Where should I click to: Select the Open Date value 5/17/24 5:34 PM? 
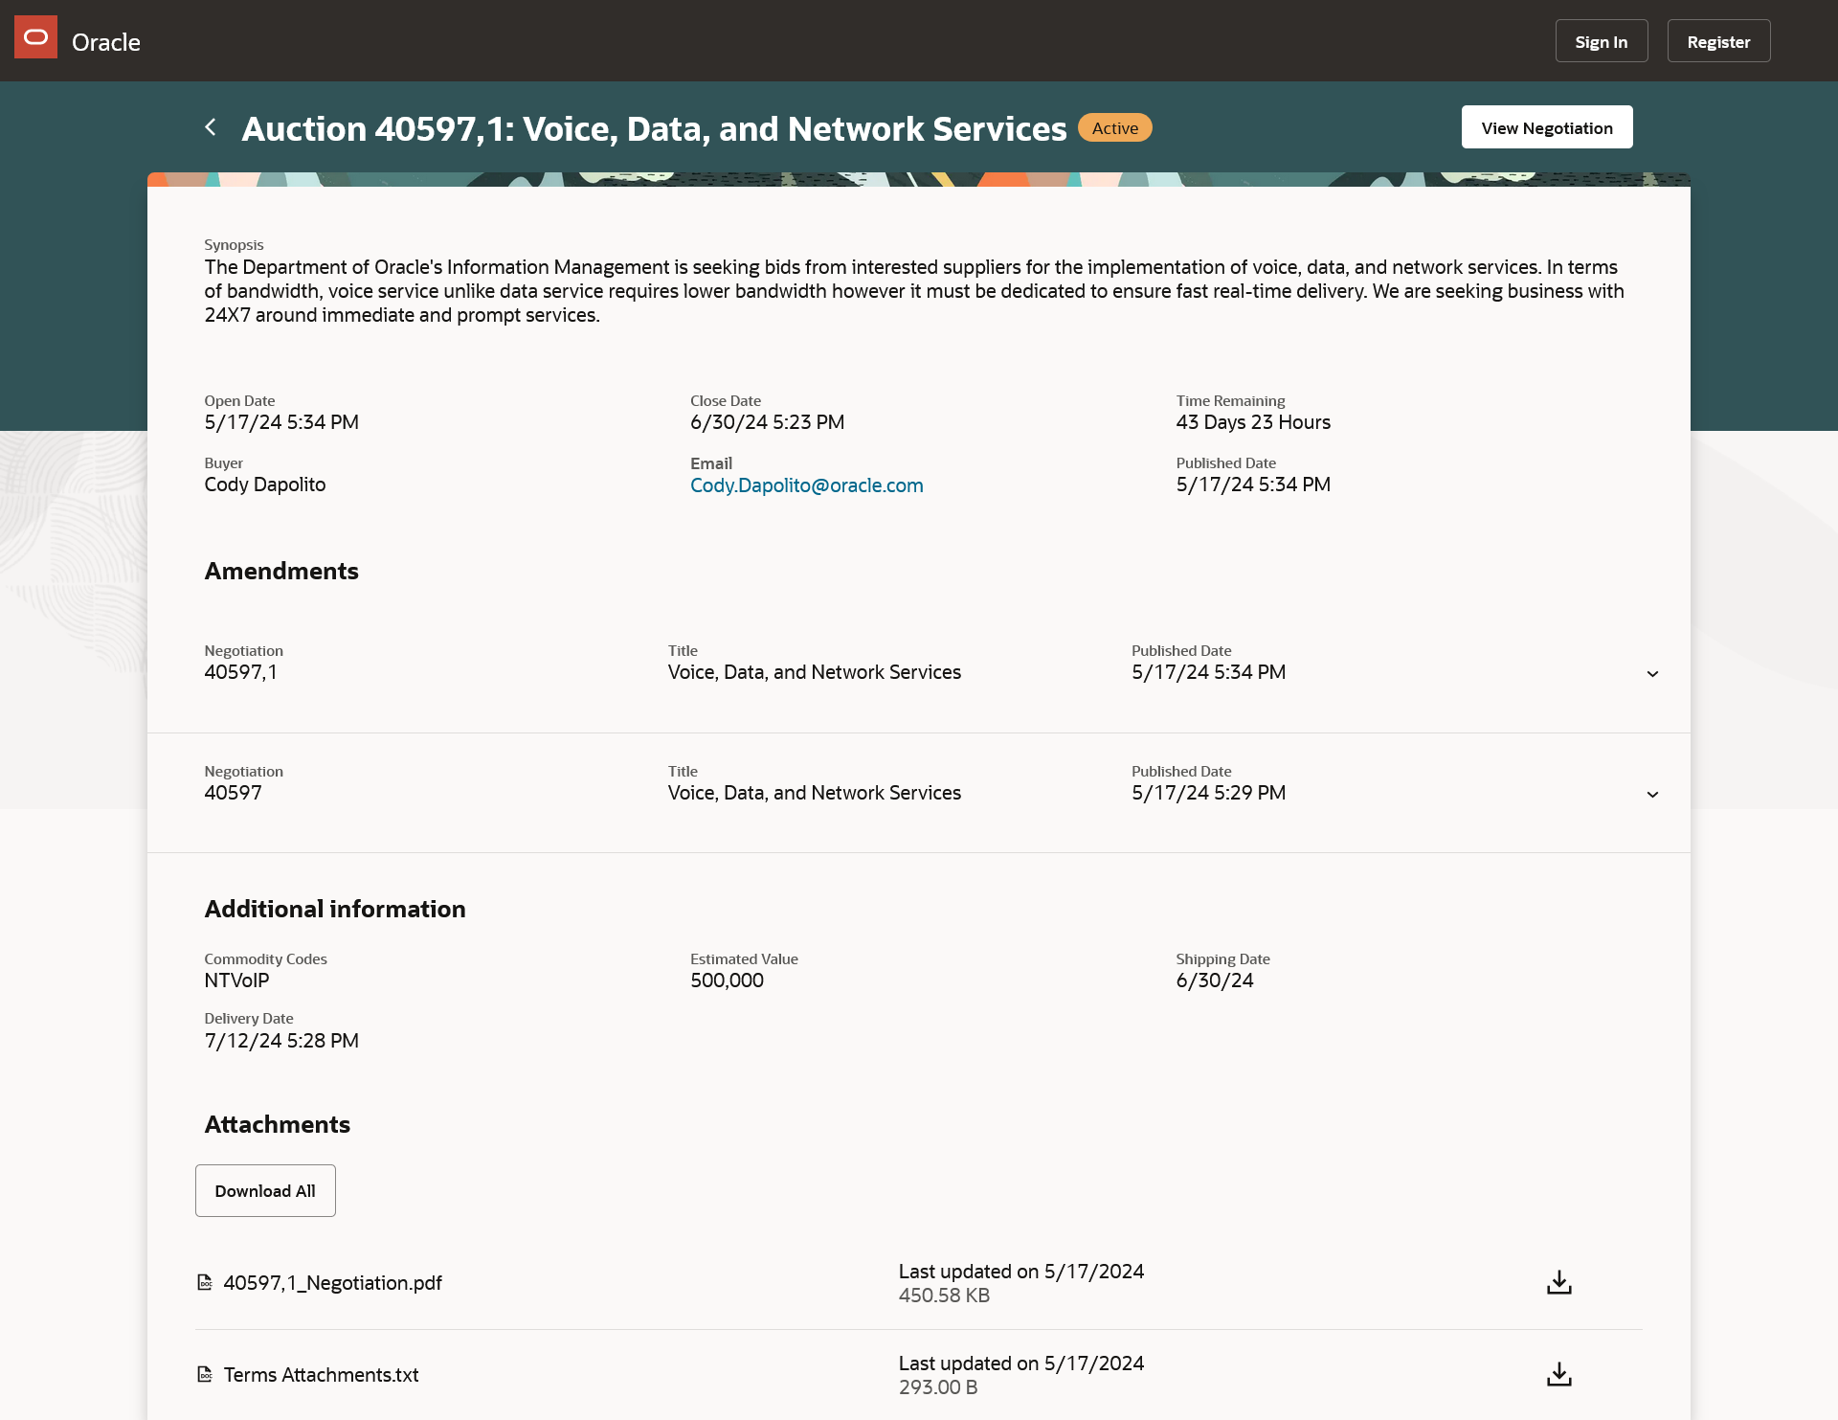(281, 422)
